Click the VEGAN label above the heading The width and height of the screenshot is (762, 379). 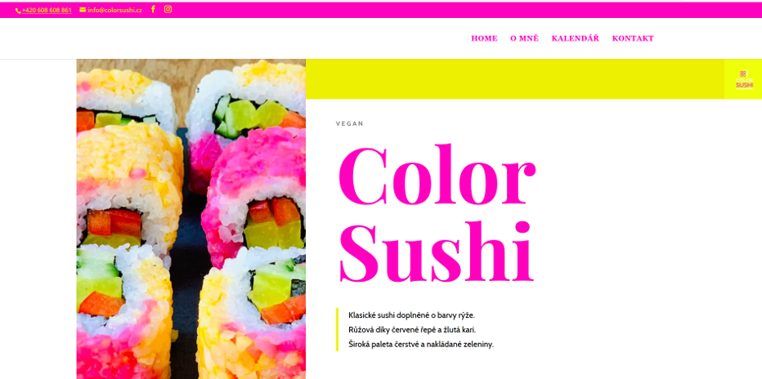(349, 123)
